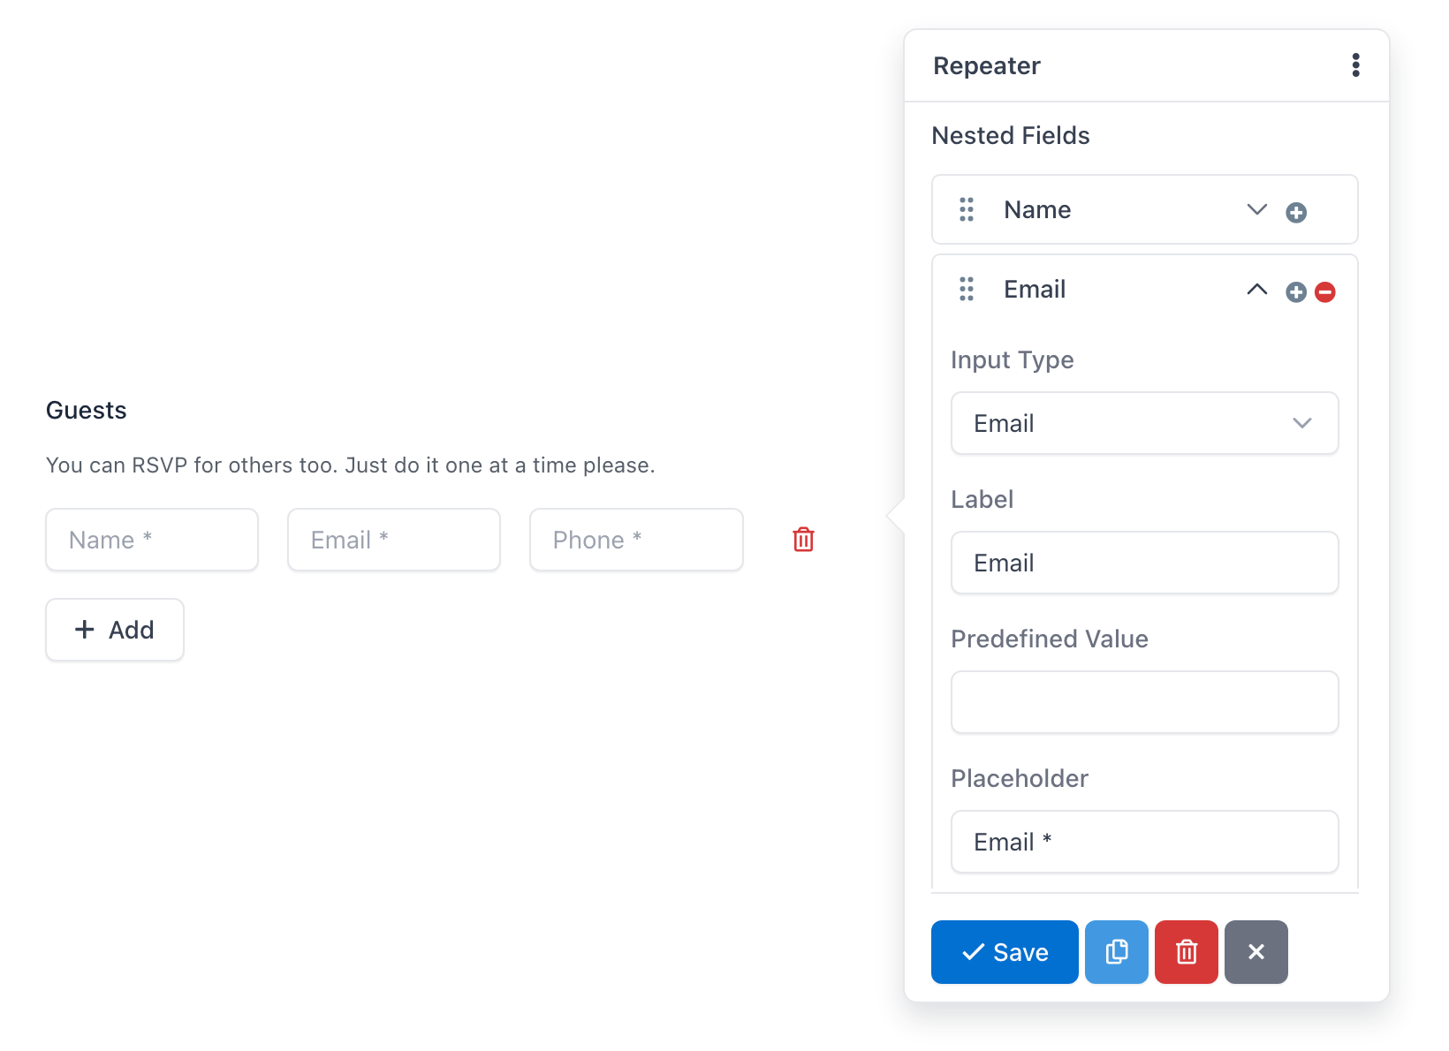Screen dimensions: 1449x1051
Task: Click the Predefined Value input box
Action: point(1145,702)
